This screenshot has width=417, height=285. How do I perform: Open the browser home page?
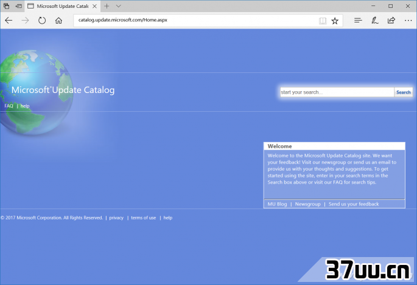click(x=58, y=21)
